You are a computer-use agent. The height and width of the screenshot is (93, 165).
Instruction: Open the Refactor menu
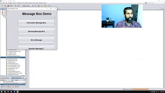pyautogui.click(x=19, y=3)
